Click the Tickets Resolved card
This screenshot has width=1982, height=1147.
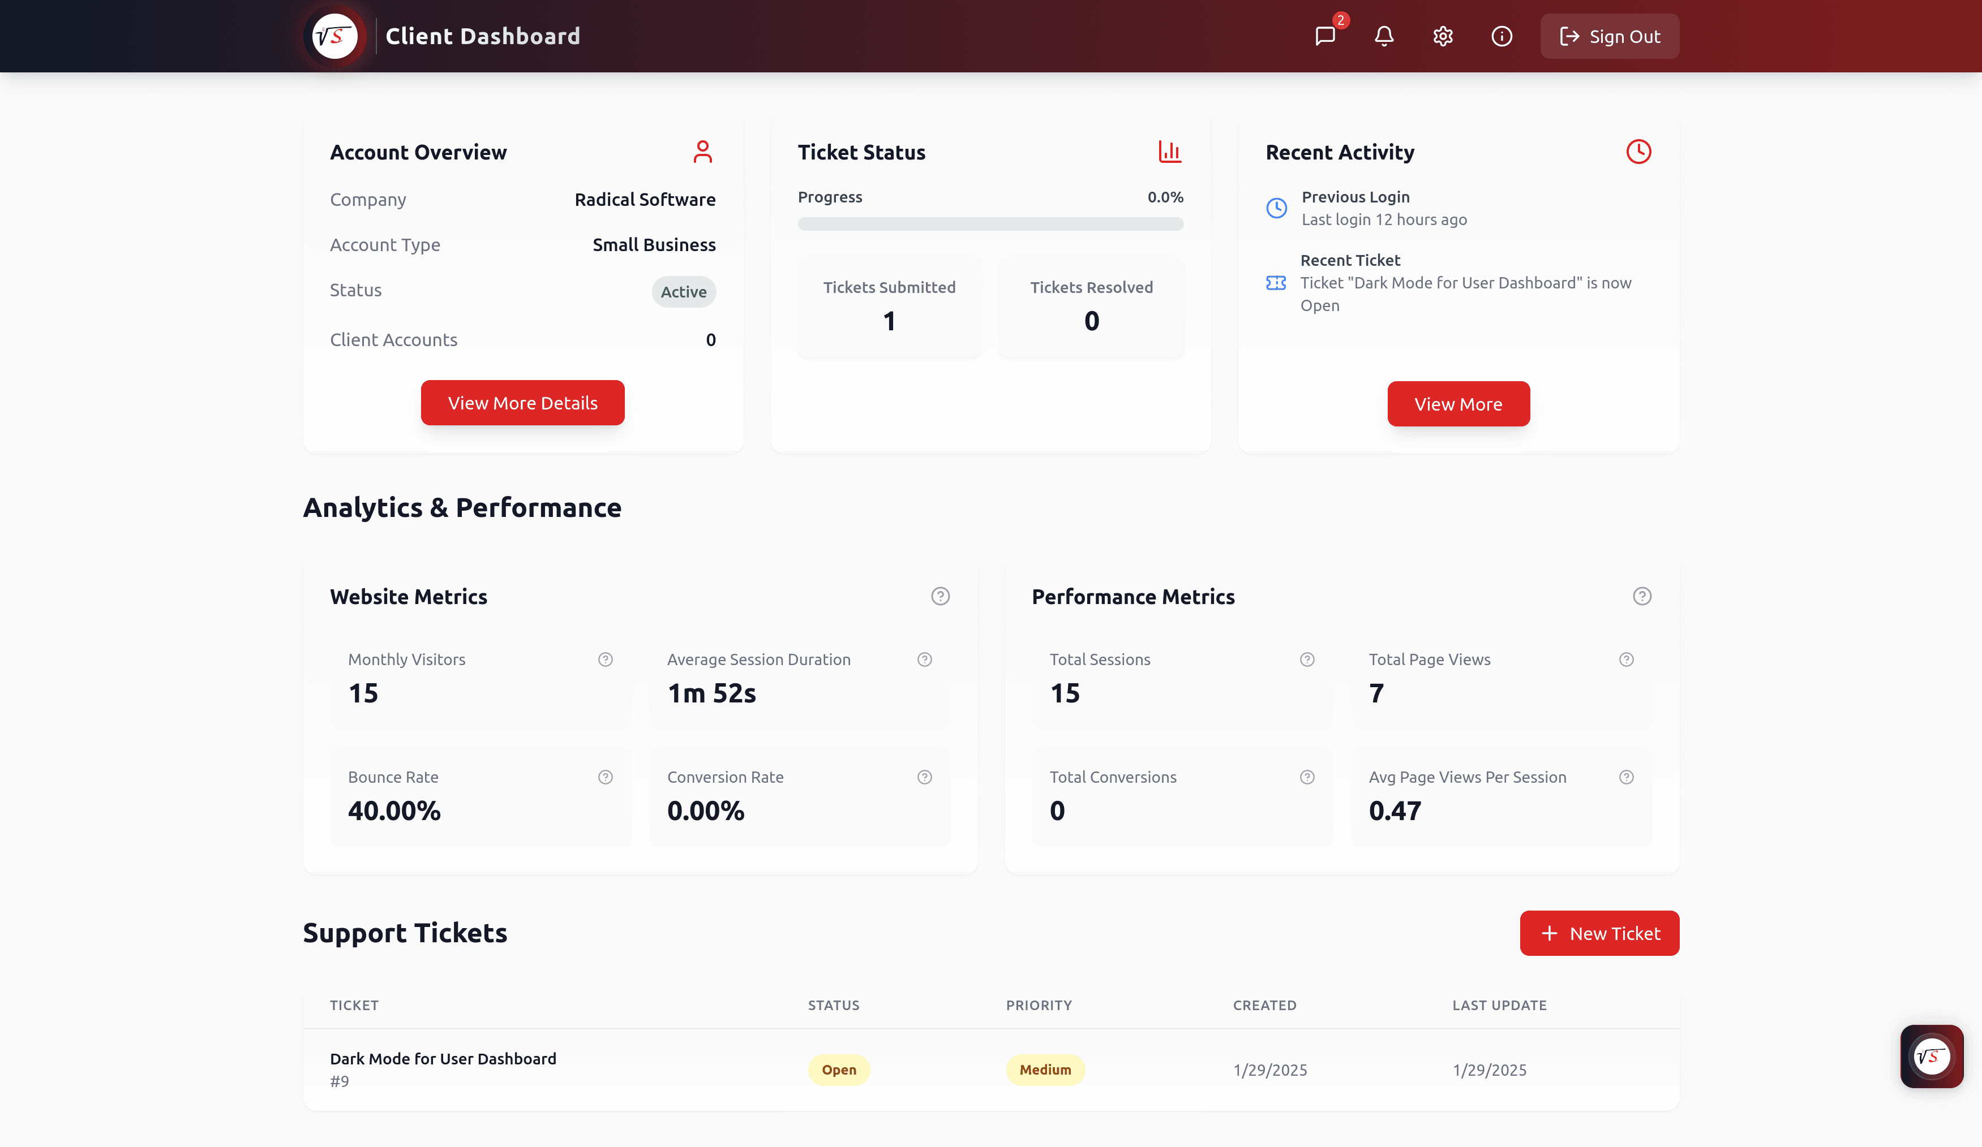tap(1092, 307)
